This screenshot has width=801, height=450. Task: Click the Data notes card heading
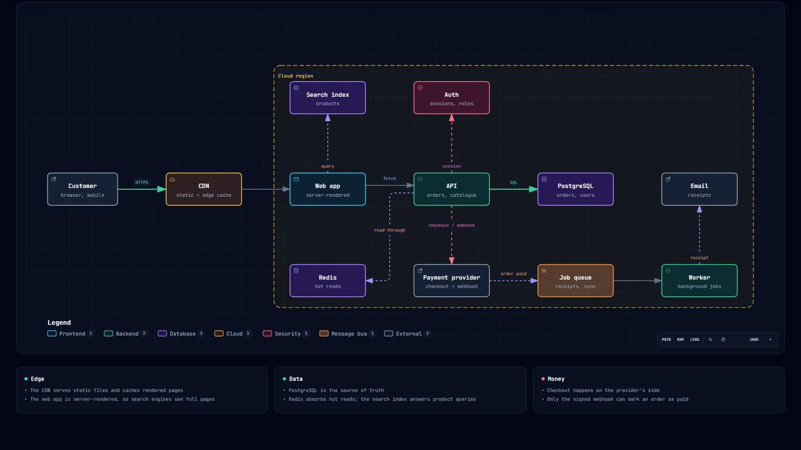pyautogui.click(x=296, y=379)
